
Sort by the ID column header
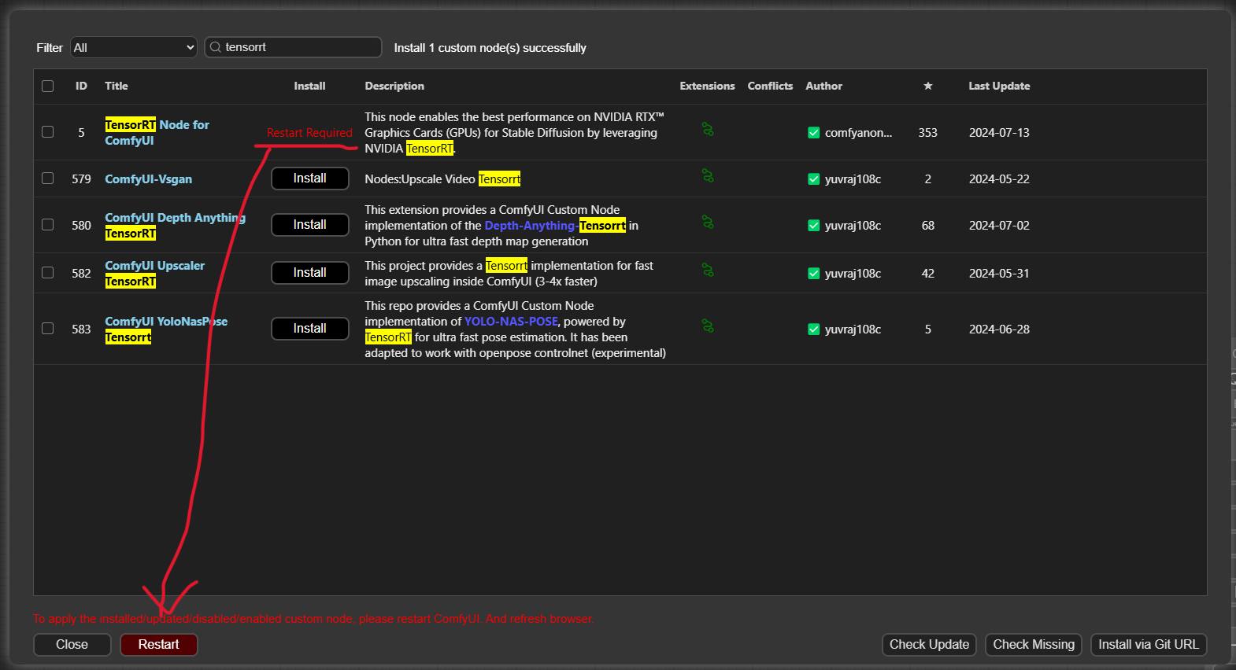81,86
